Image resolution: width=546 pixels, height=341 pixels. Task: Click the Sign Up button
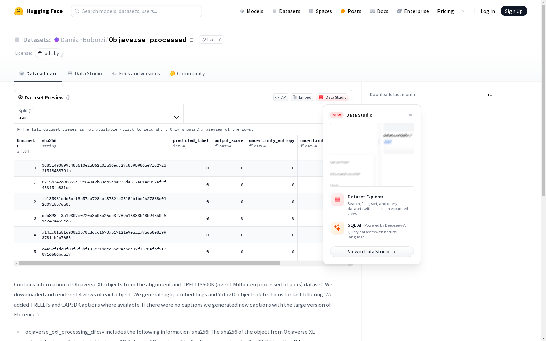514,11
